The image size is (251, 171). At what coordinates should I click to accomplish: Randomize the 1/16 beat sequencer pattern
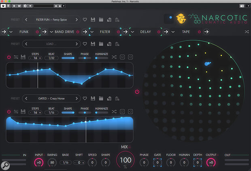click(114, 112)
